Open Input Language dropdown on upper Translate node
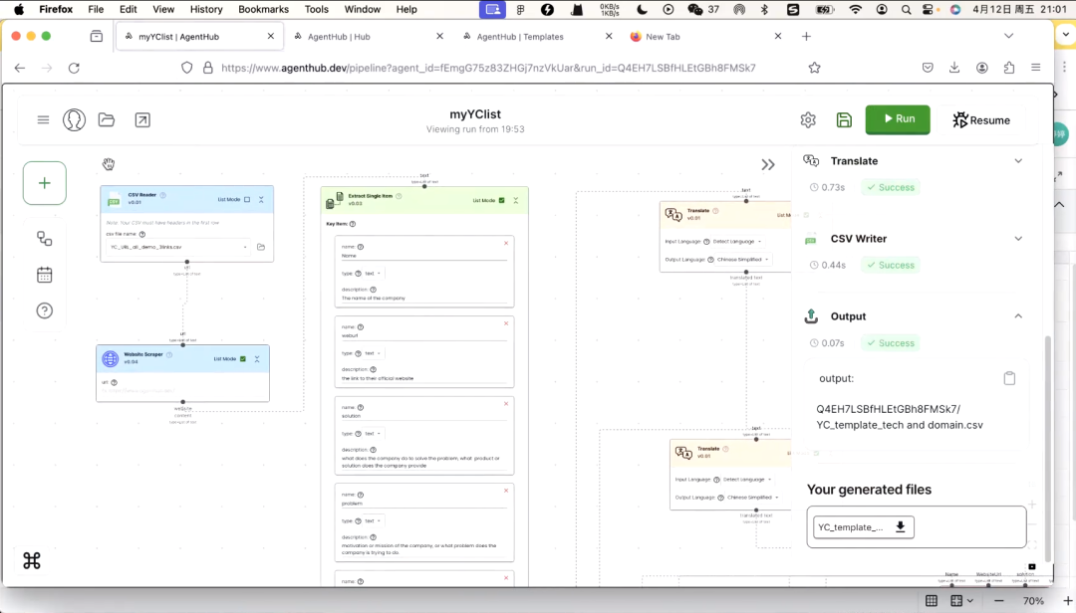1076x613 pixels. (x=737, y=242)
